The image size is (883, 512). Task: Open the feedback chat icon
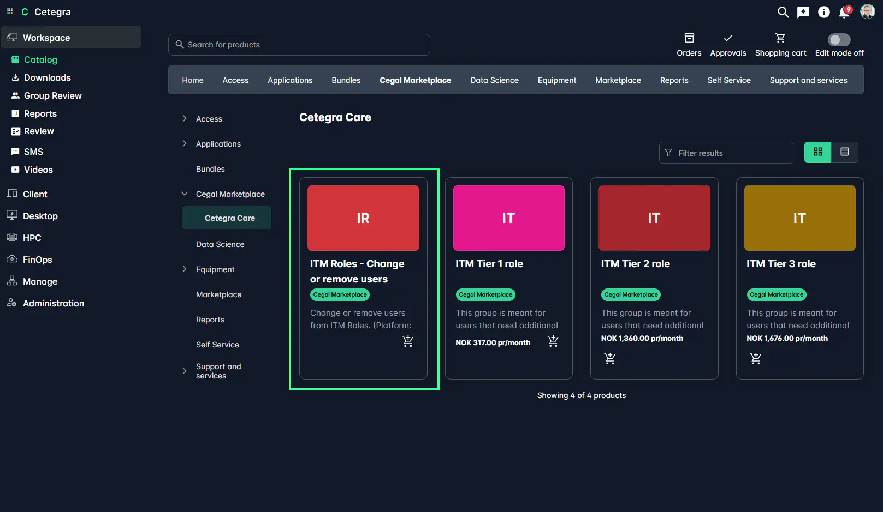point(803,12)
